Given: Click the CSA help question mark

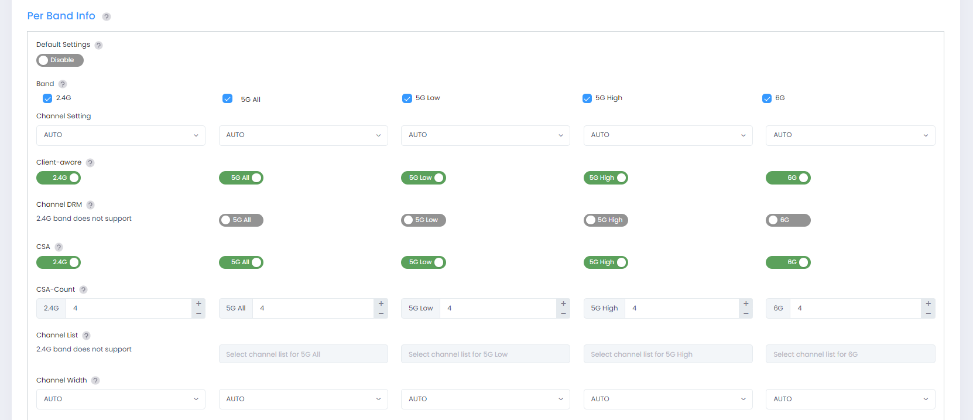Looking at the screenshot, I should [59, 247].
